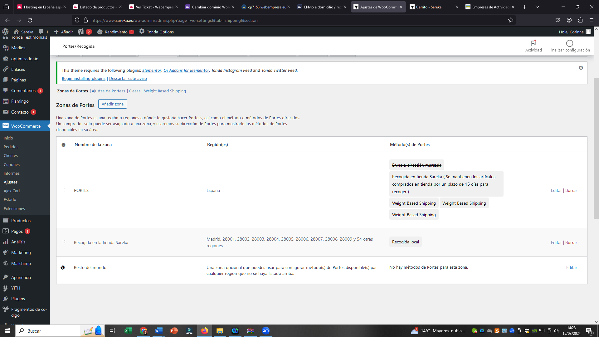Open Zoom from the taskbar
This screenshot has height=337, width=599.
266,331
